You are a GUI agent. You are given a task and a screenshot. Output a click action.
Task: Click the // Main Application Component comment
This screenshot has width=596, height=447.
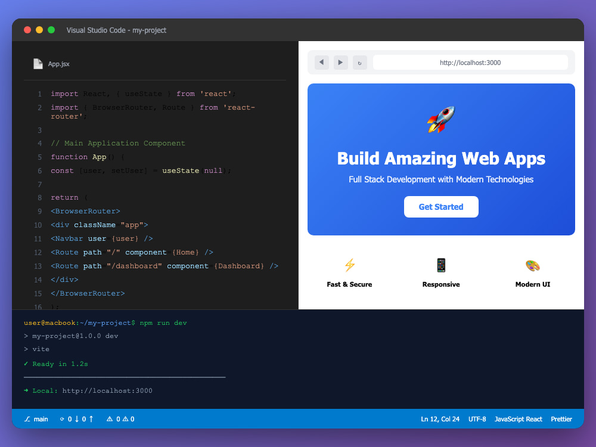pyautogui.click(x=118, y=143)
